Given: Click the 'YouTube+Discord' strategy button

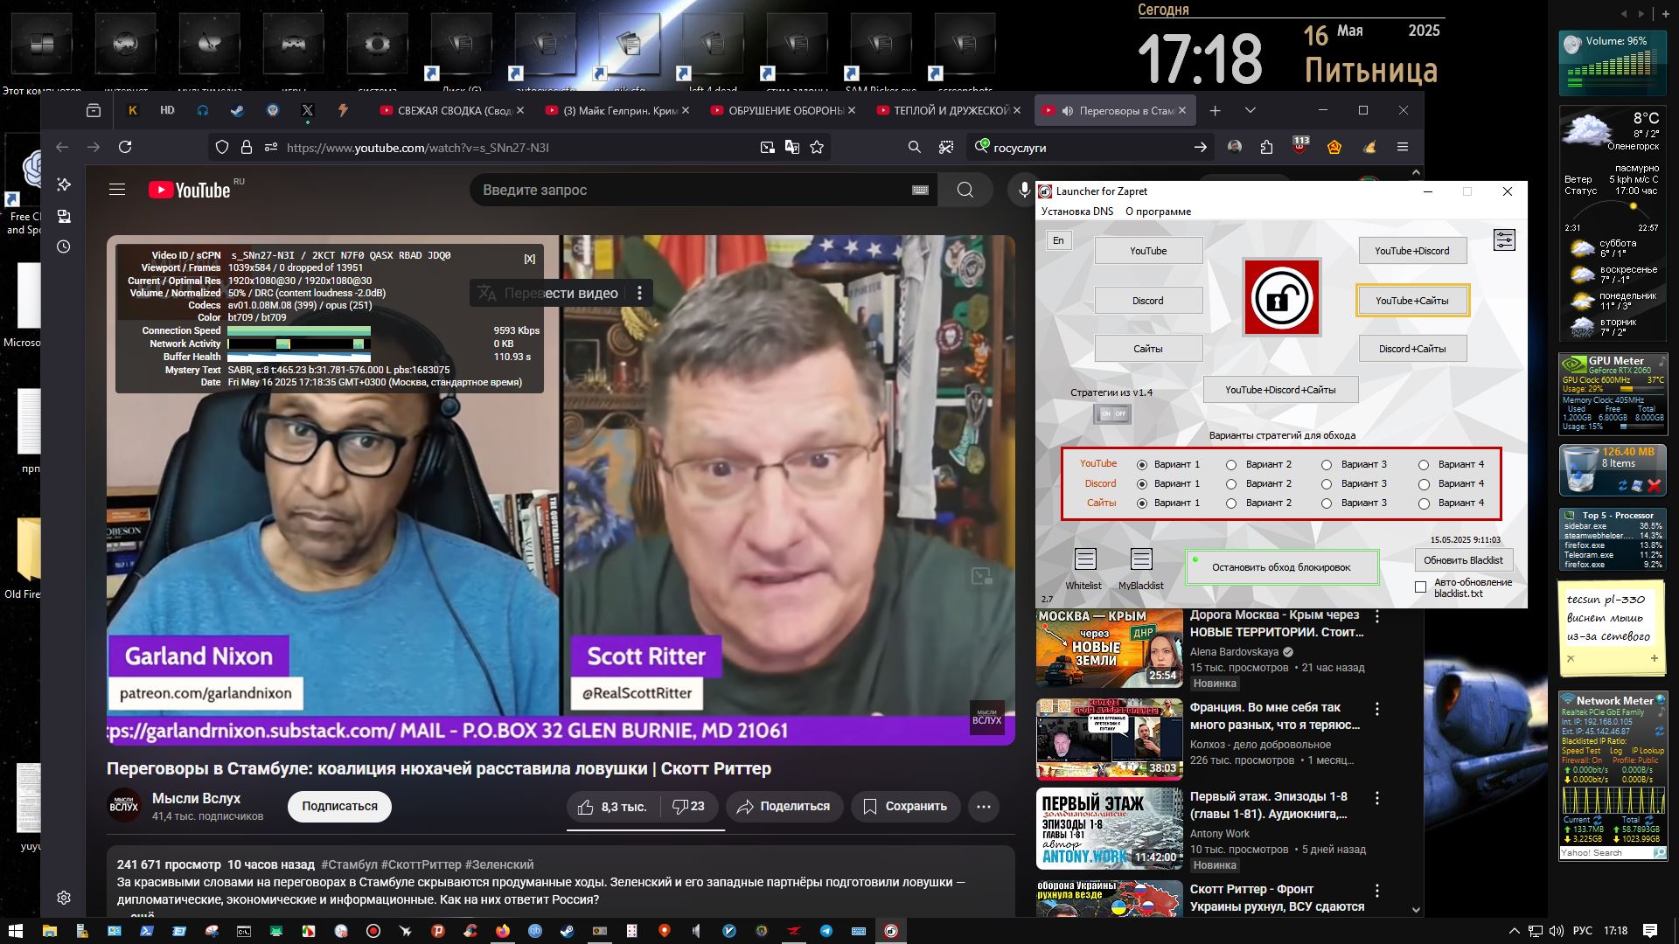Looking at the screenshot, I should pyautogui.click(x=1411, y=251).
